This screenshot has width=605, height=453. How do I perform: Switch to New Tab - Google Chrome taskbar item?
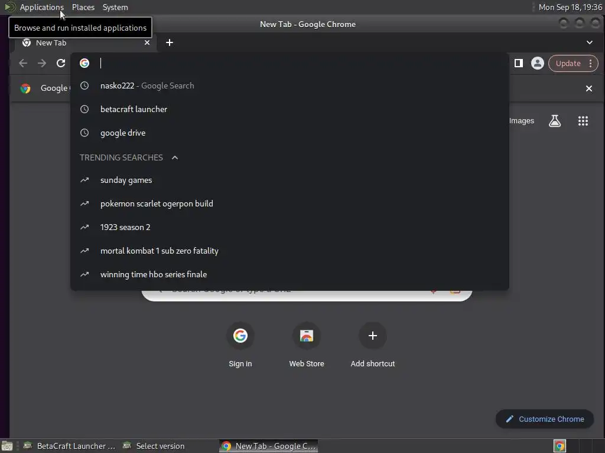click(x=269, y=446)
